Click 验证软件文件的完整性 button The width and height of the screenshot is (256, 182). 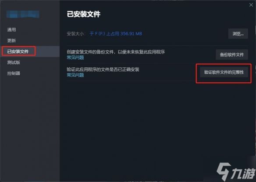coord(224,72)
